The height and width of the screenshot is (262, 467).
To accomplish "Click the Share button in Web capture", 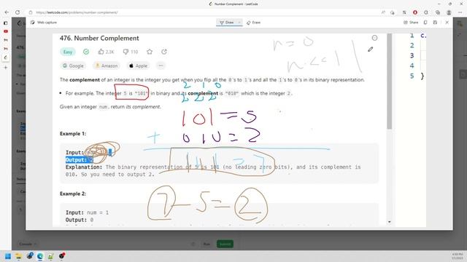I will point(411,23).
